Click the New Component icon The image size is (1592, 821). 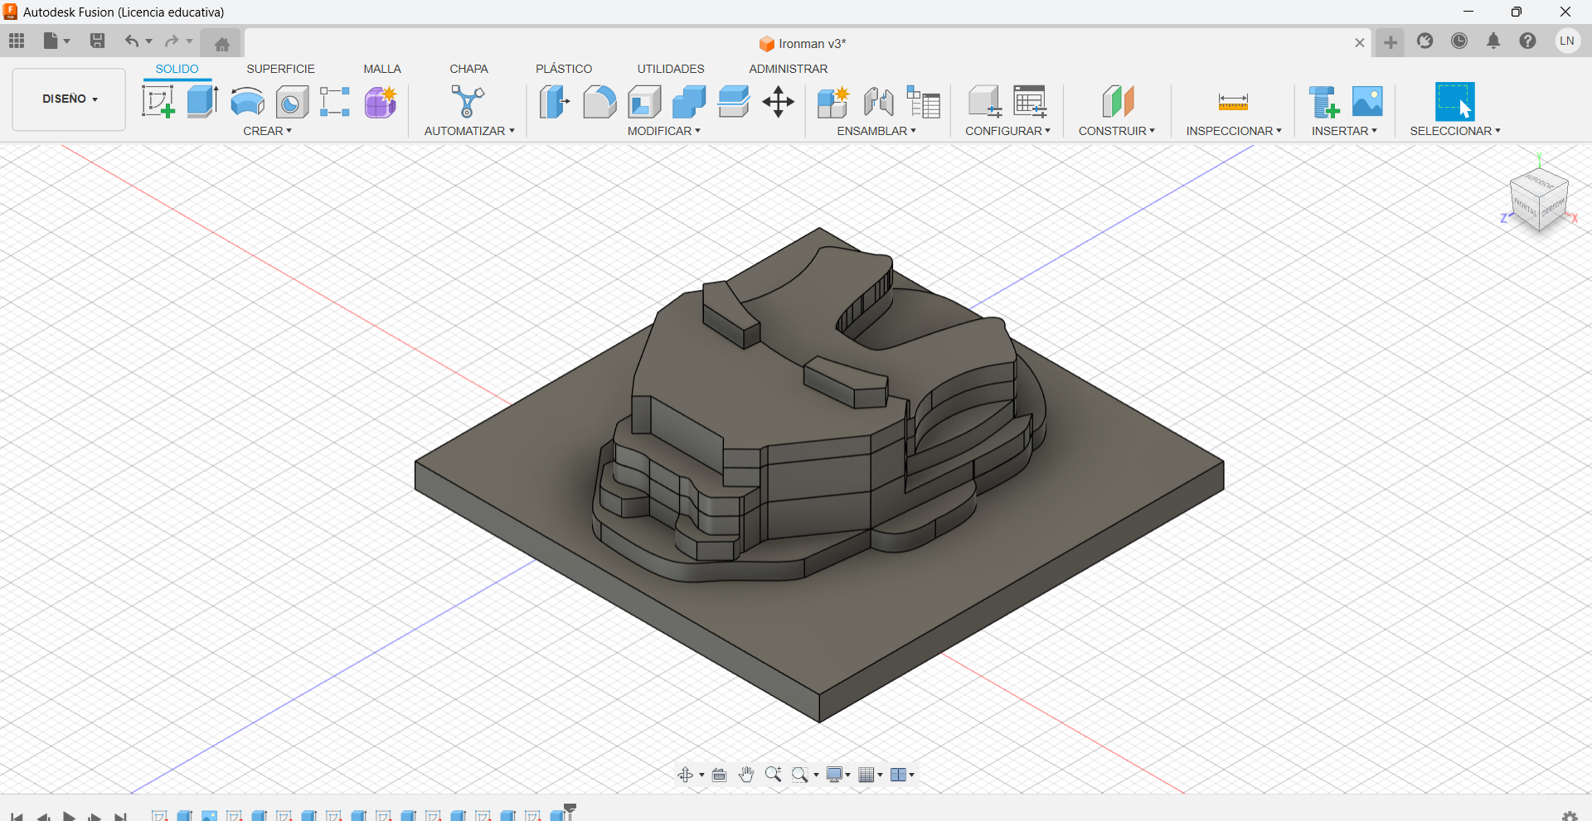833,102
